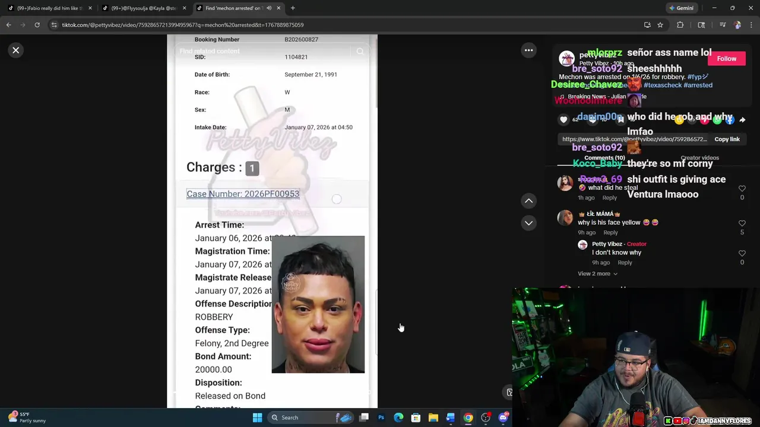Reply to the 'what did he steal' comment
This screenshot has height=427, width=760.
tap(609, 197)
